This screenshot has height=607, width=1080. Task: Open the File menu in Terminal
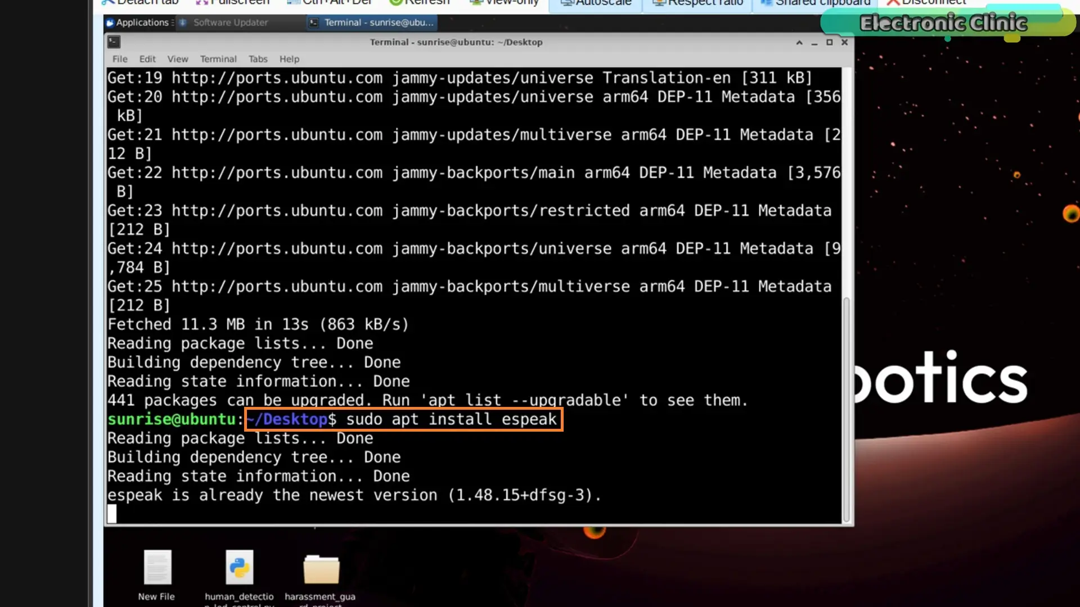tap(120, 59)
